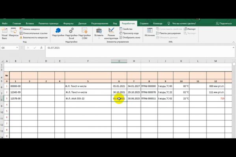Collapse the ribbon with the arrow

[x=234, y=42]
